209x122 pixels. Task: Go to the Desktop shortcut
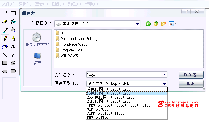(37, 59)
